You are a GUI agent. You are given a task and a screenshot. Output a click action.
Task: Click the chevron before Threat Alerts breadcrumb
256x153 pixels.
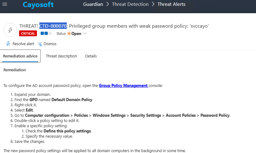153,5
